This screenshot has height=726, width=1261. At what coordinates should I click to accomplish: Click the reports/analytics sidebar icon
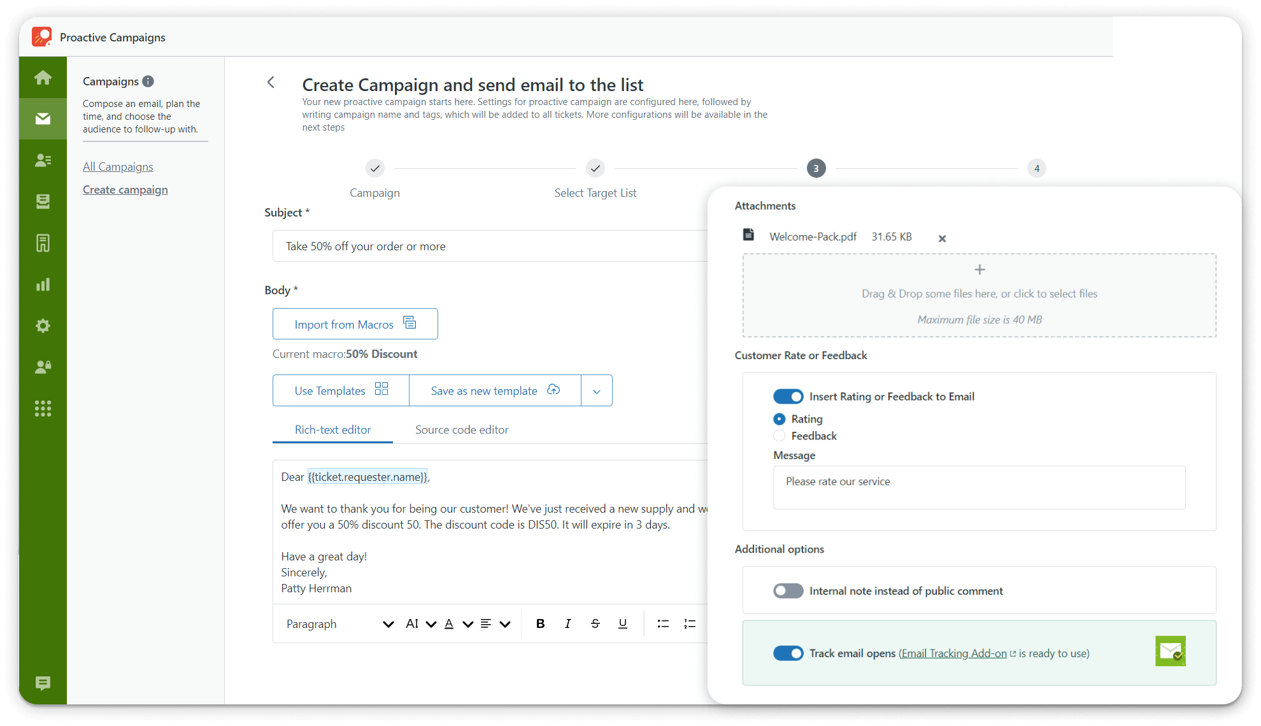43,283
